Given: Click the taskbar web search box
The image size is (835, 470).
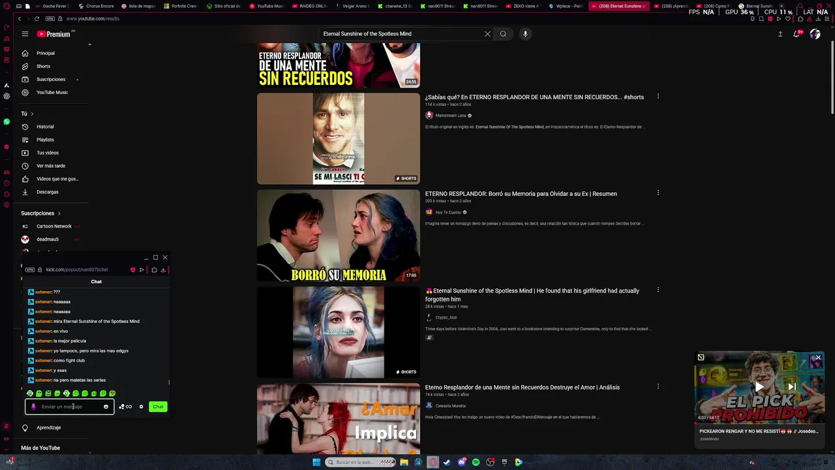Looking at the screenshot, I should 361,462.
